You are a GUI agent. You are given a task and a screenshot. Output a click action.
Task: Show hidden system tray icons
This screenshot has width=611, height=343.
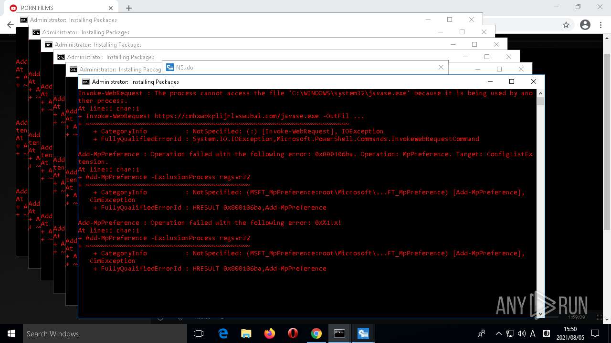(x=499, y=333)
